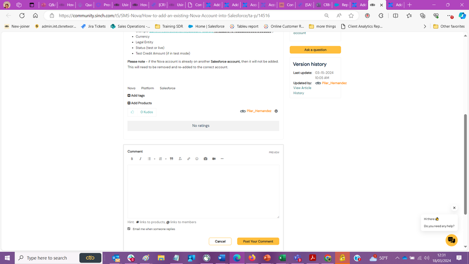Clear formatting in the comment editor

tap(180, 159)
